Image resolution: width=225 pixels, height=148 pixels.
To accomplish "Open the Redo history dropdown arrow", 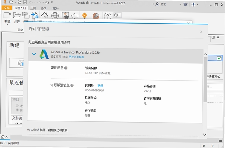I will click(x=43, y=2).
